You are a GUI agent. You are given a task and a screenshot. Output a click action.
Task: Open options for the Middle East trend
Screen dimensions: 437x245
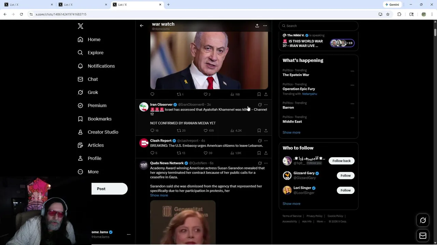[352, 118]
